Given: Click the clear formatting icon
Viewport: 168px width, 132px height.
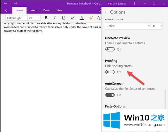Looking at the screenshot, I should click(x=99, y=18).
